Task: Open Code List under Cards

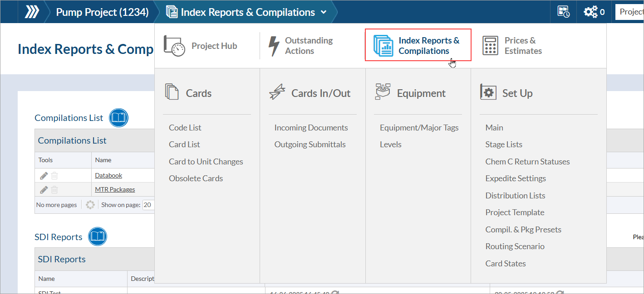Action: (185, 128)
